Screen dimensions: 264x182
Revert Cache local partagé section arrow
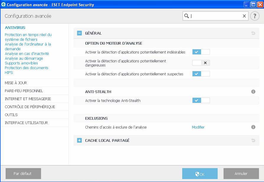(253, 140)
